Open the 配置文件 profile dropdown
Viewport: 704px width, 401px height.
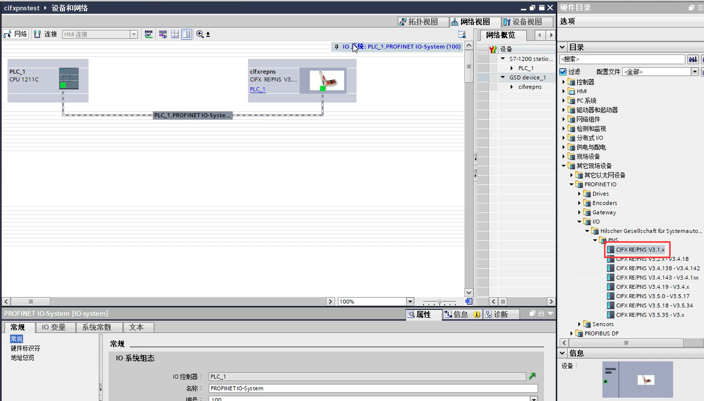point(695,72)
